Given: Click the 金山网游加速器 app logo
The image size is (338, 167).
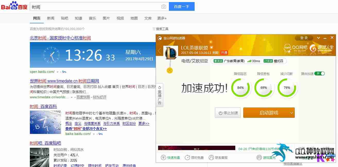Looking at the screenshot, I should [160, 38].
